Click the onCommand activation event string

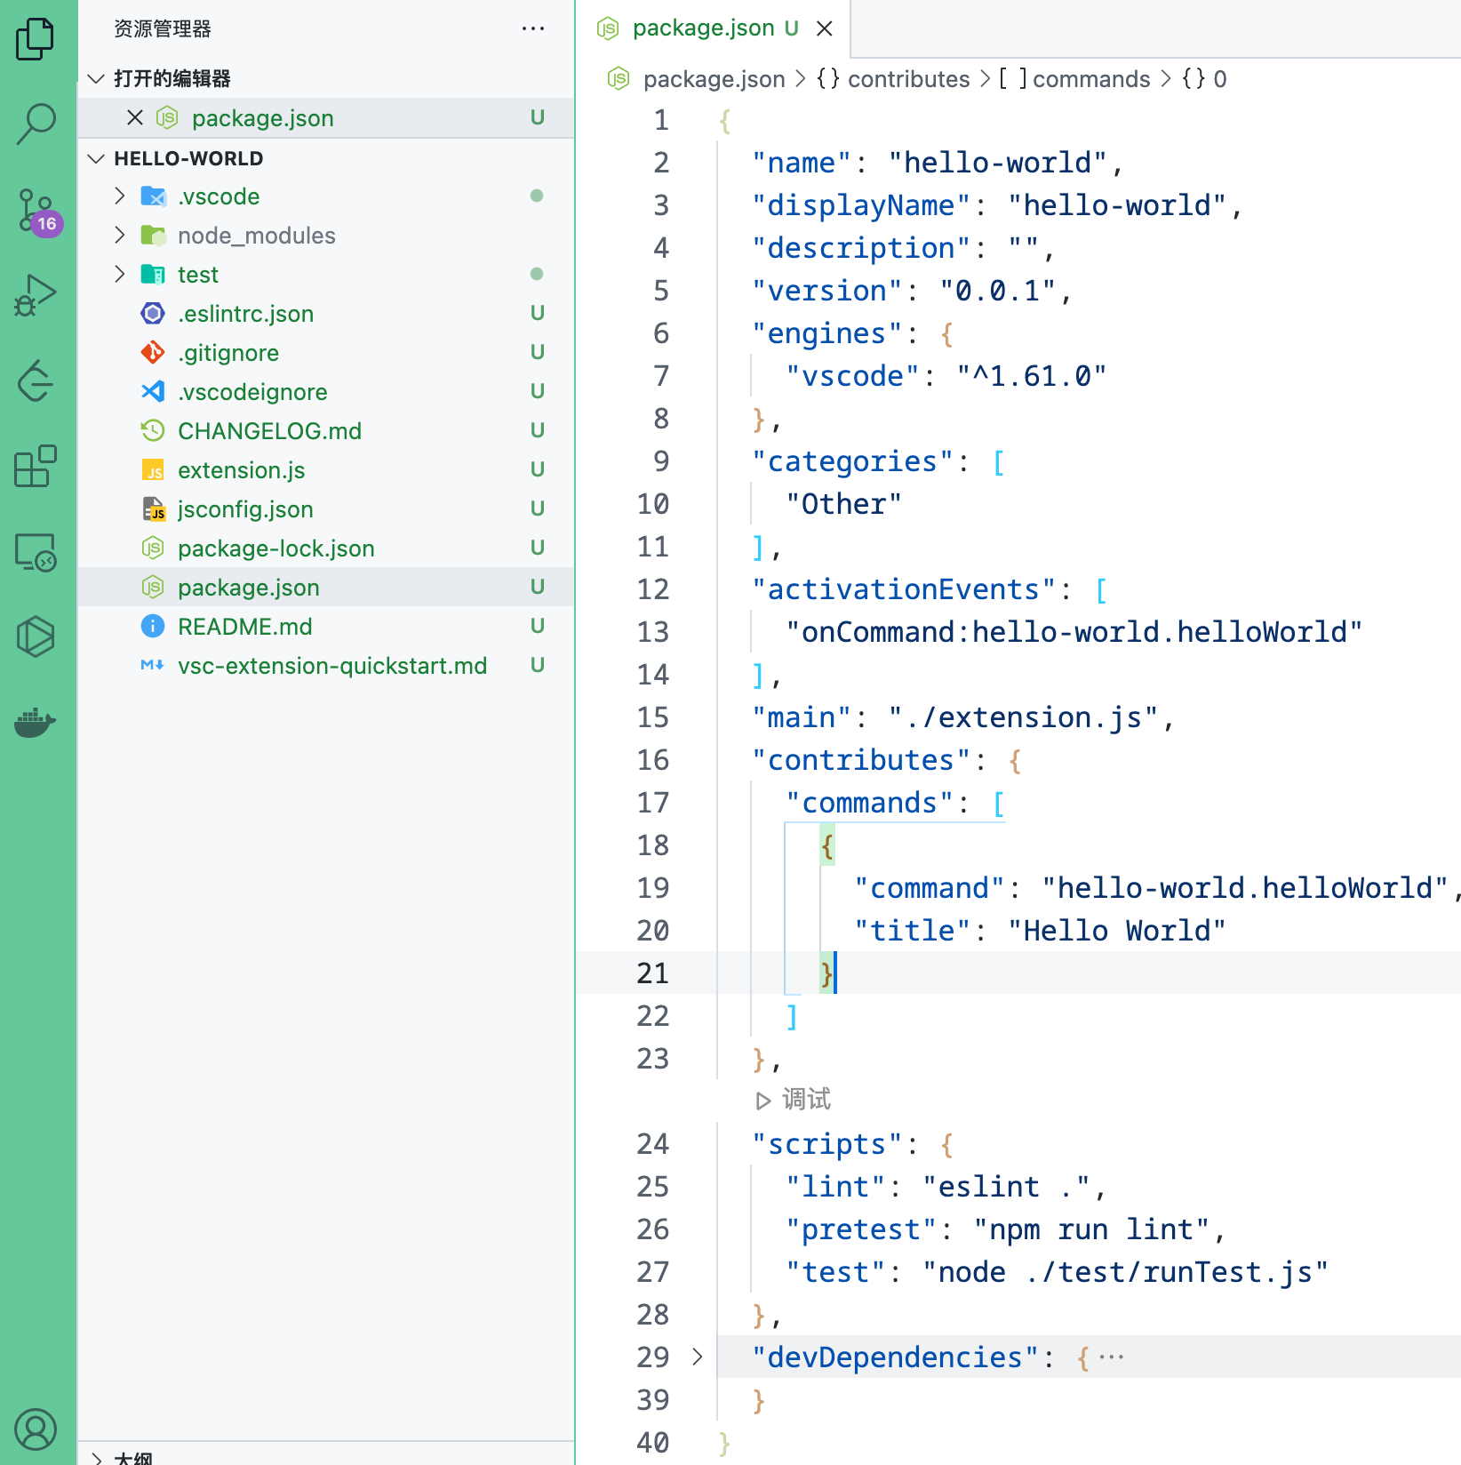point(1074,632)
